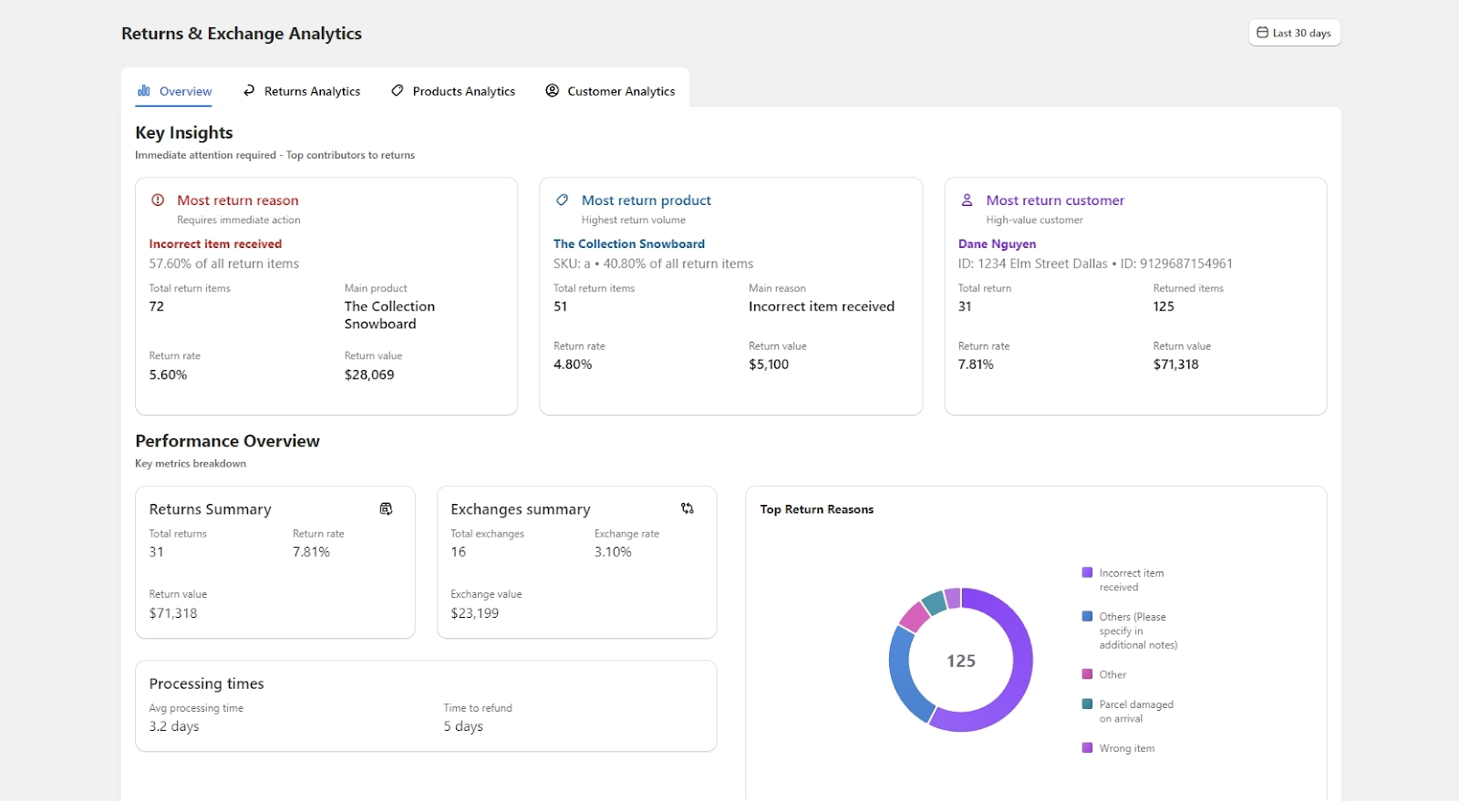Select the Parcel damaged on arrival legend swatch
Image resolution: width=1459 pixels, height=801 pixels.
1087,703
